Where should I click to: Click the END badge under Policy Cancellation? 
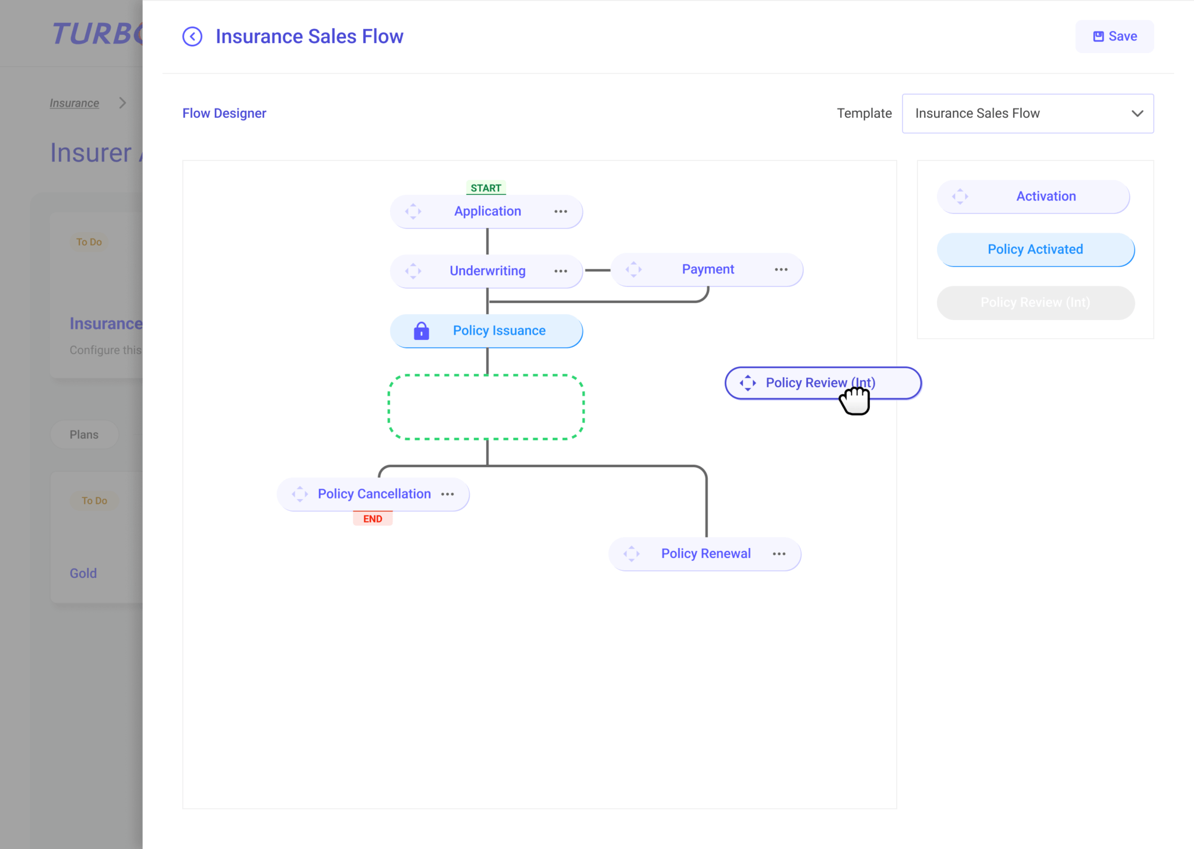[373, 518]
